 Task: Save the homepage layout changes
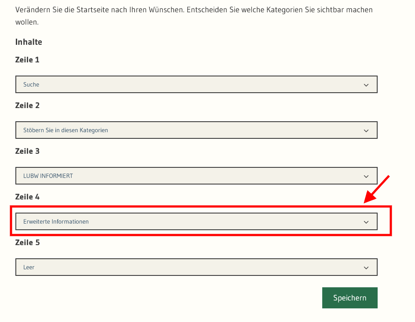tap(349, 297)
